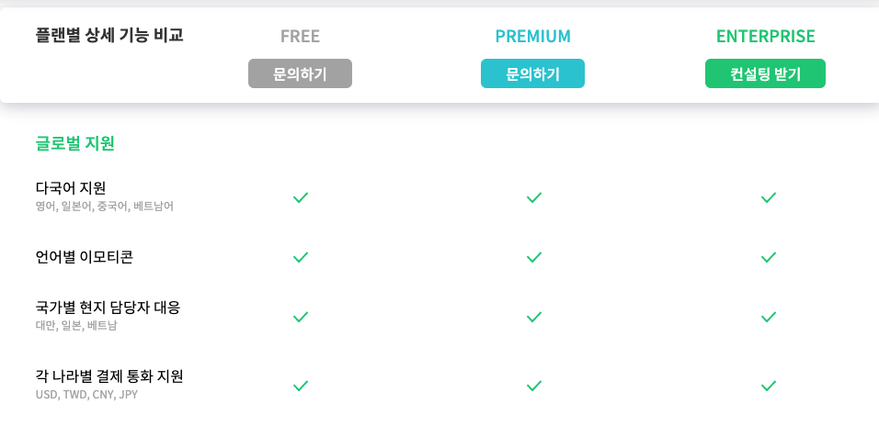Viewport: 879px width, 426px height.
Task: Click the FREE checkmark for 국가별 현지 담당자 대응
Action: click(300, 316)
